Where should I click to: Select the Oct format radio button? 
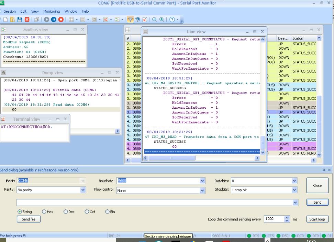(87, 211)
